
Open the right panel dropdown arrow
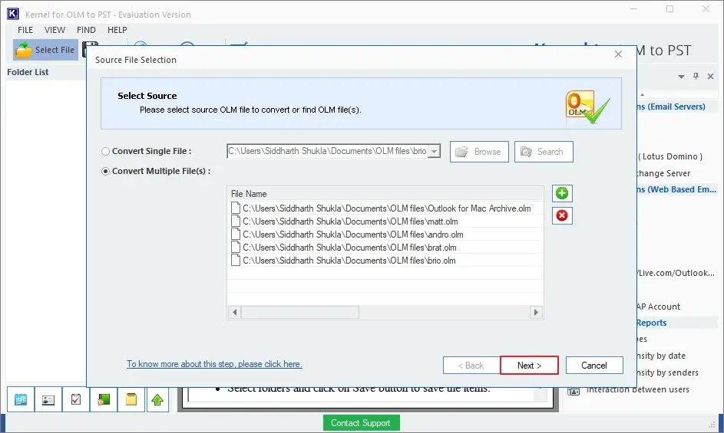point(681,77)
